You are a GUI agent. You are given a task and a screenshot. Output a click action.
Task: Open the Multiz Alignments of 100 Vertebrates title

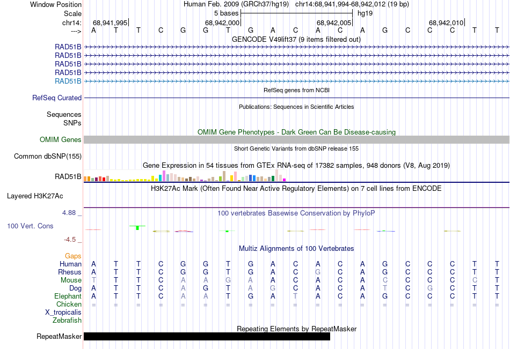click(296, 249)
